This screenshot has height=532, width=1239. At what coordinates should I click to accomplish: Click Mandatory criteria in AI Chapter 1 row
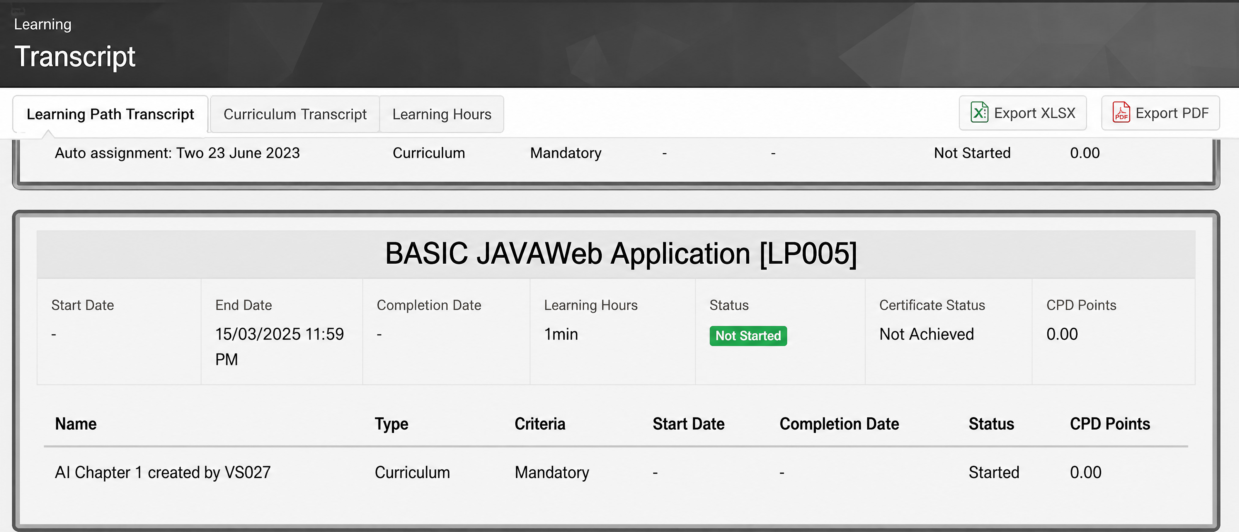coord(552,472)
